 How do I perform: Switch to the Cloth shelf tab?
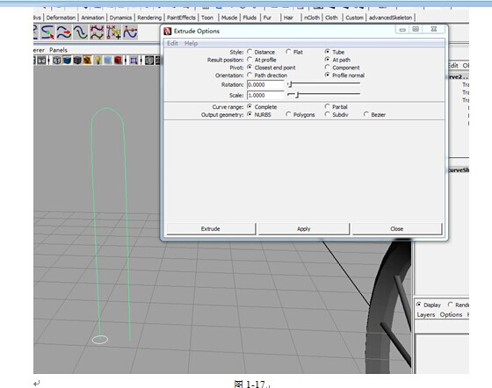pyautogui.click(x=331, y=18)
